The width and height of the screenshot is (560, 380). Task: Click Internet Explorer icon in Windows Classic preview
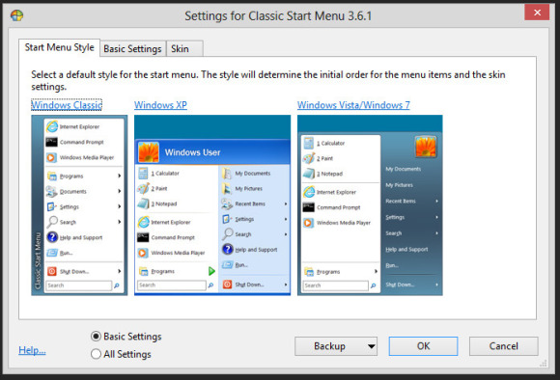(x=52, y=126)
